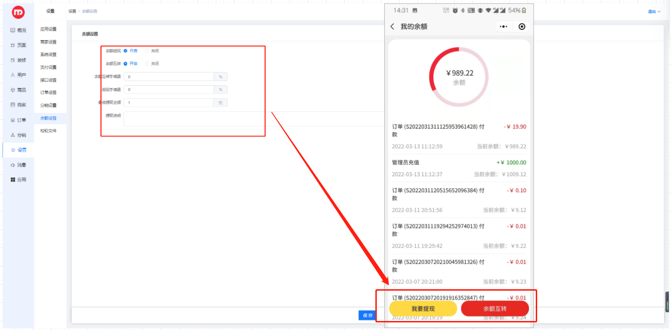Open 页面 pages in the main sidebar
The width and height of the screenshot is (671, 330).
pyautogui.click(x=19, y=45)
